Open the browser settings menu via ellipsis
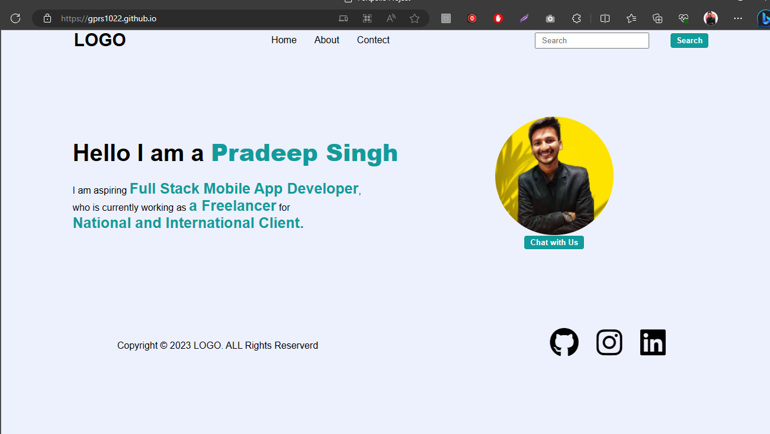 point(737,18)
